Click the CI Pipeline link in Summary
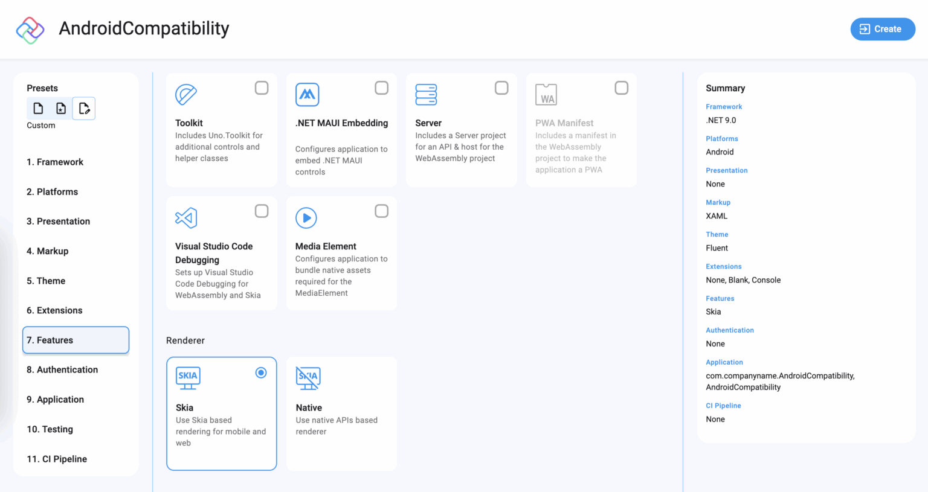This screenshot has width=928, height=492. 723,406
